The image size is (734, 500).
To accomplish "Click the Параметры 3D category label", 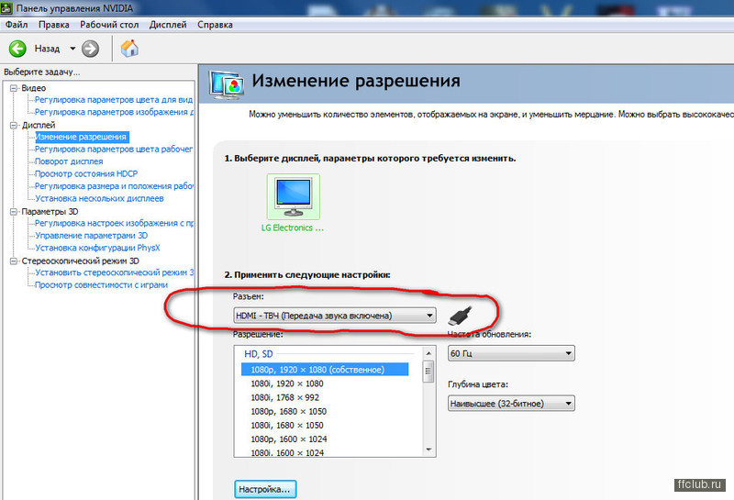I will click(50, 212).
